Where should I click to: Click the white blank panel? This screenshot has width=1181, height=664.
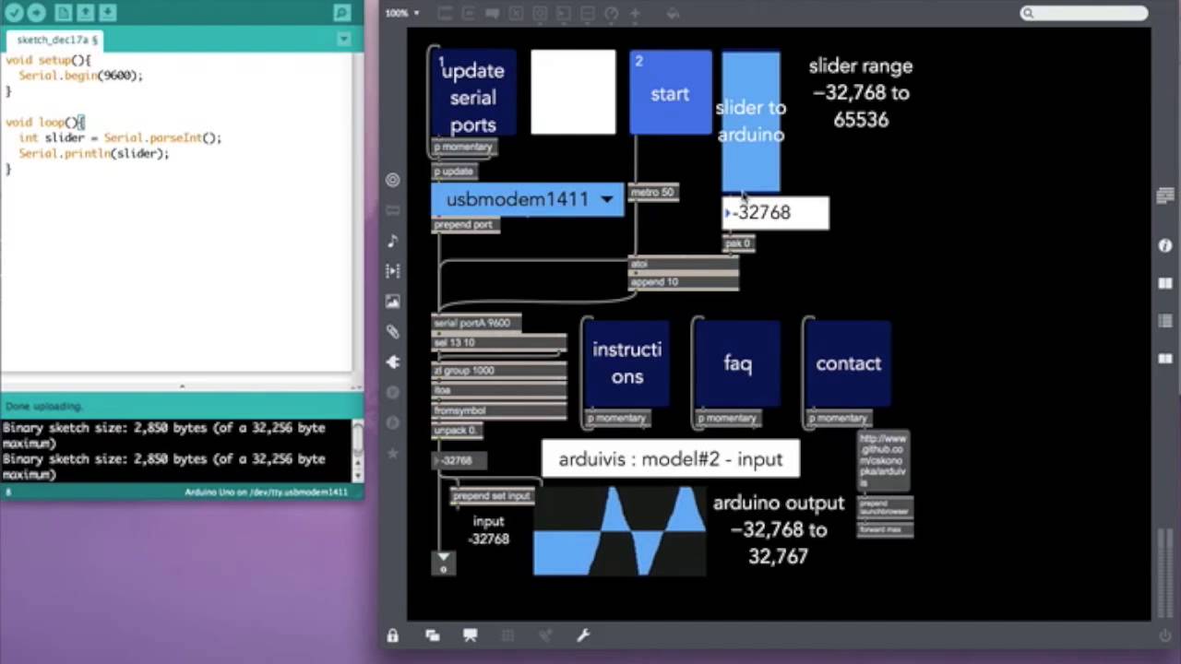[x=573, y=92]
